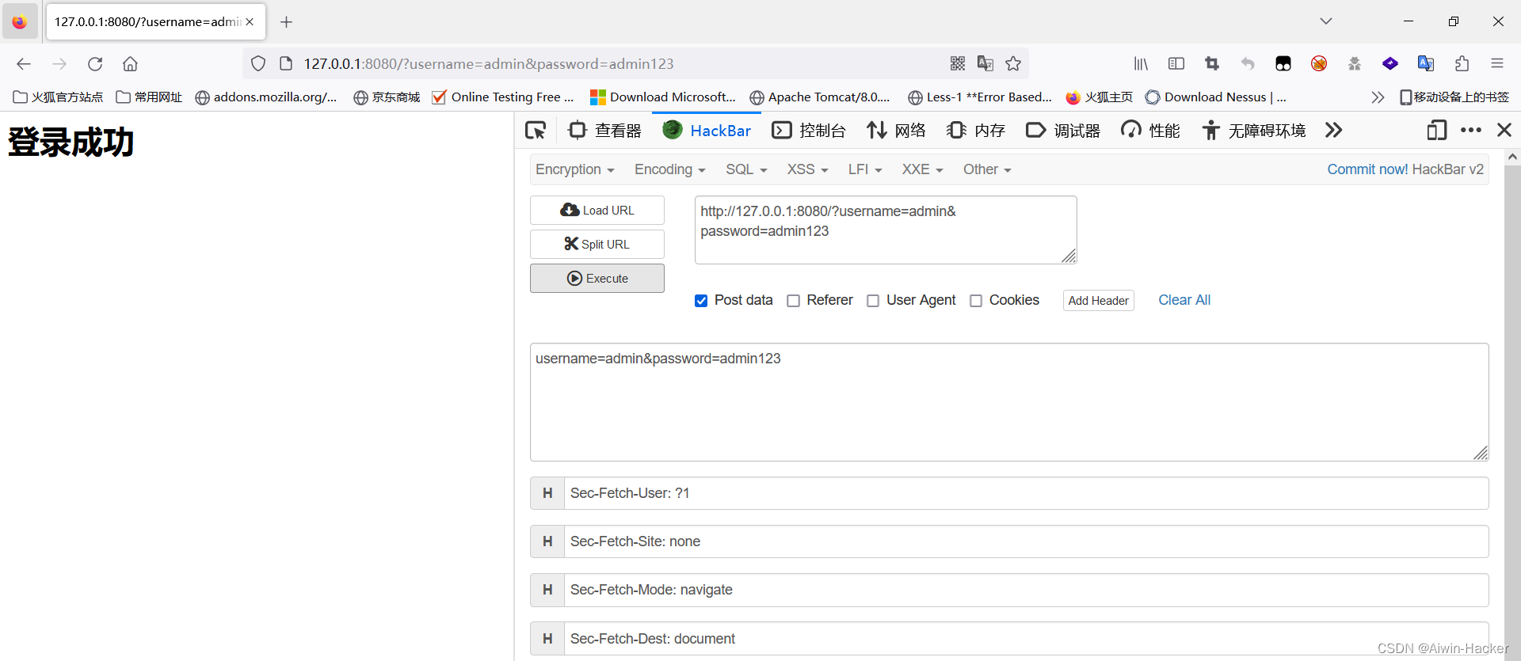Viewport: 1521px width, 661px height.
Task: Show the QR code for this page
Action: (958, 63)
